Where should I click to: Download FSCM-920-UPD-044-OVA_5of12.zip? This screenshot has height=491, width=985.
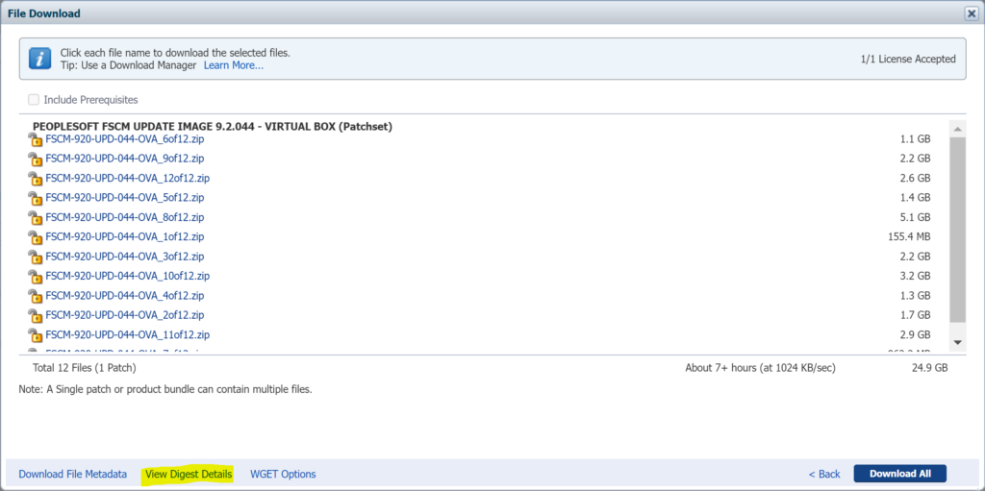124,197
